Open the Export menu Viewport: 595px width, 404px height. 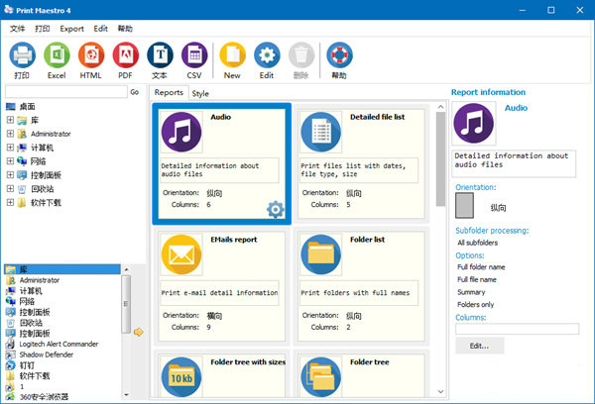click(71, 29)
